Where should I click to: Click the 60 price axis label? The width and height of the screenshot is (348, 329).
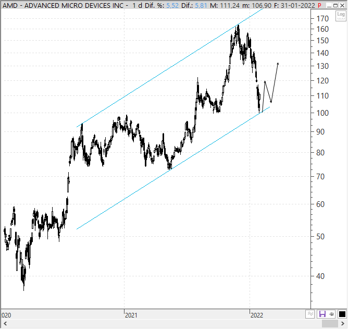pos(320,204)
